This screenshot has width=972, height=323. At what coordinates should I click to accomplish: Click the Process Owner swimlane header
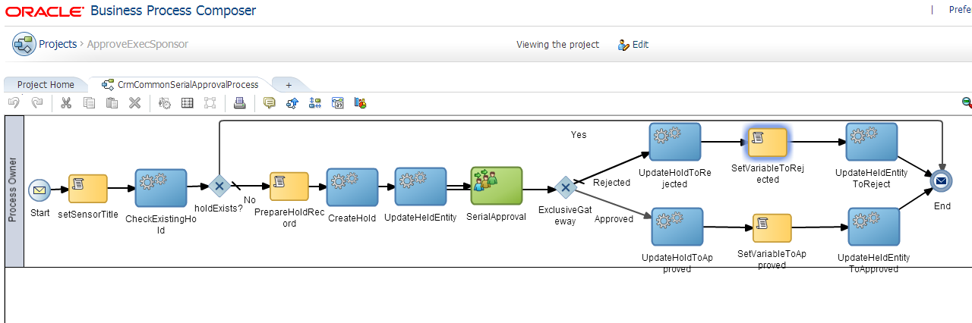(14, 191)
